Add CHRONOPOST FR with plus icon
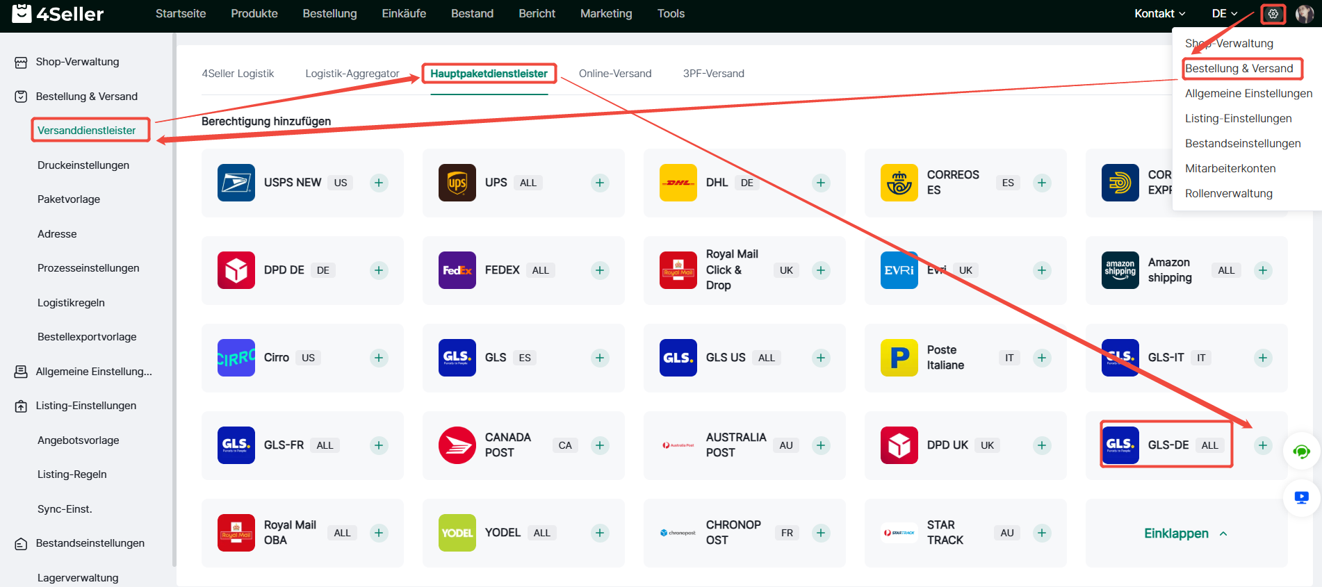Image resolution: width=1322 pixels, height=587 pixels. tap(821, 533)
